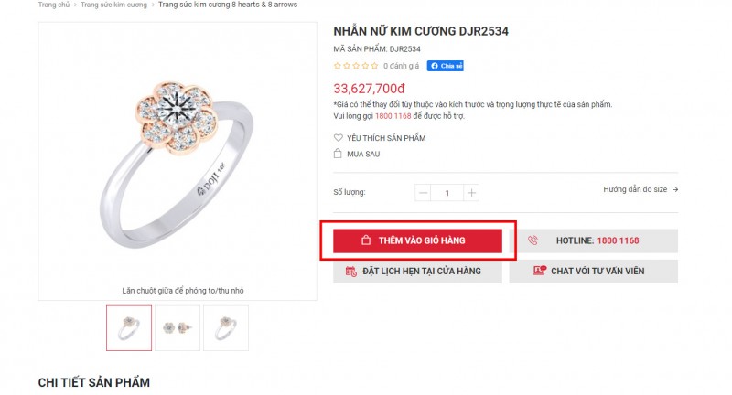Select the middle thumbnail with earrings
The width and height of the screenshot is (732, 395).
(x=178, y=327)
